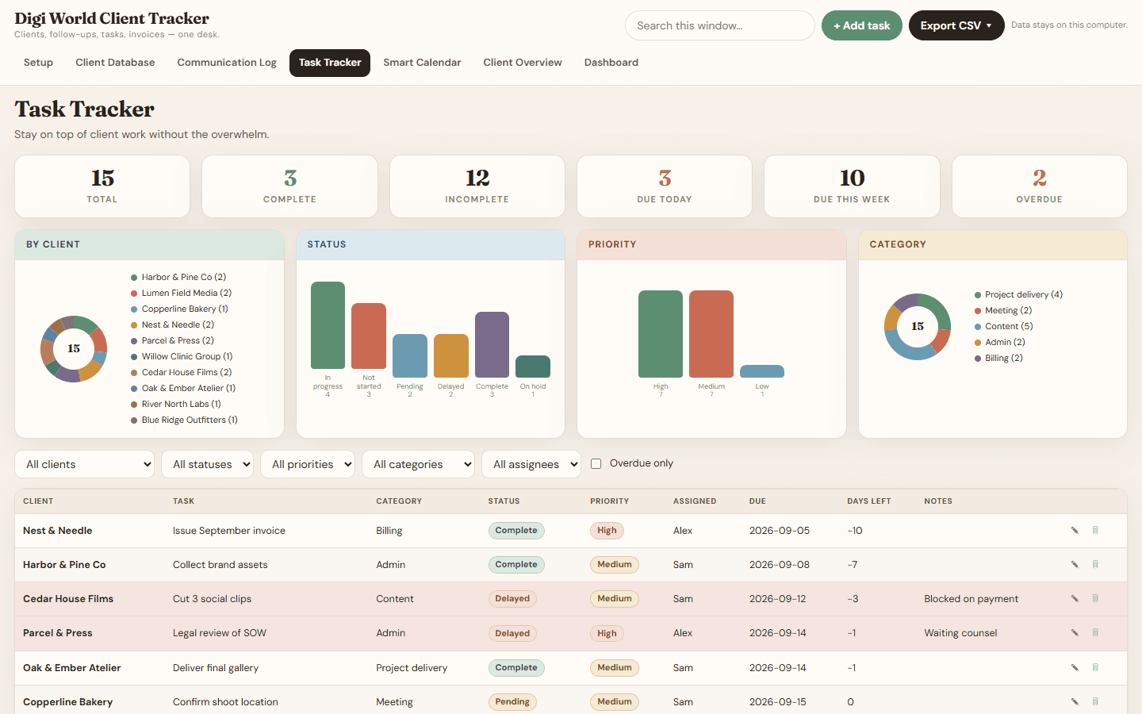
Task: Open the Client Database tab
Action: pos(115,63)
